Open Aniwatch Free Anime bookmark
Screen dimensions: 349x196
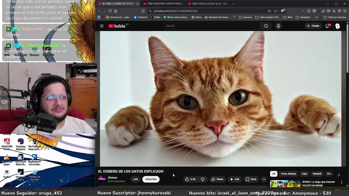tap(217, 17)
